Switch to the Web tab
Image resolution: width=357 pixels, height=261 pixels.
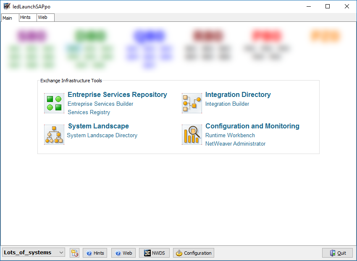pos(45,18)
